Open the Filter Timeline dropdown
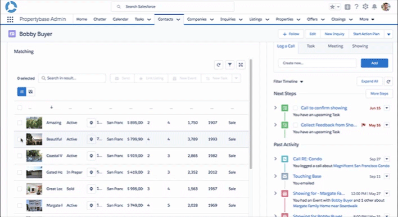398x217 pixels. click(x=288, y=82)
